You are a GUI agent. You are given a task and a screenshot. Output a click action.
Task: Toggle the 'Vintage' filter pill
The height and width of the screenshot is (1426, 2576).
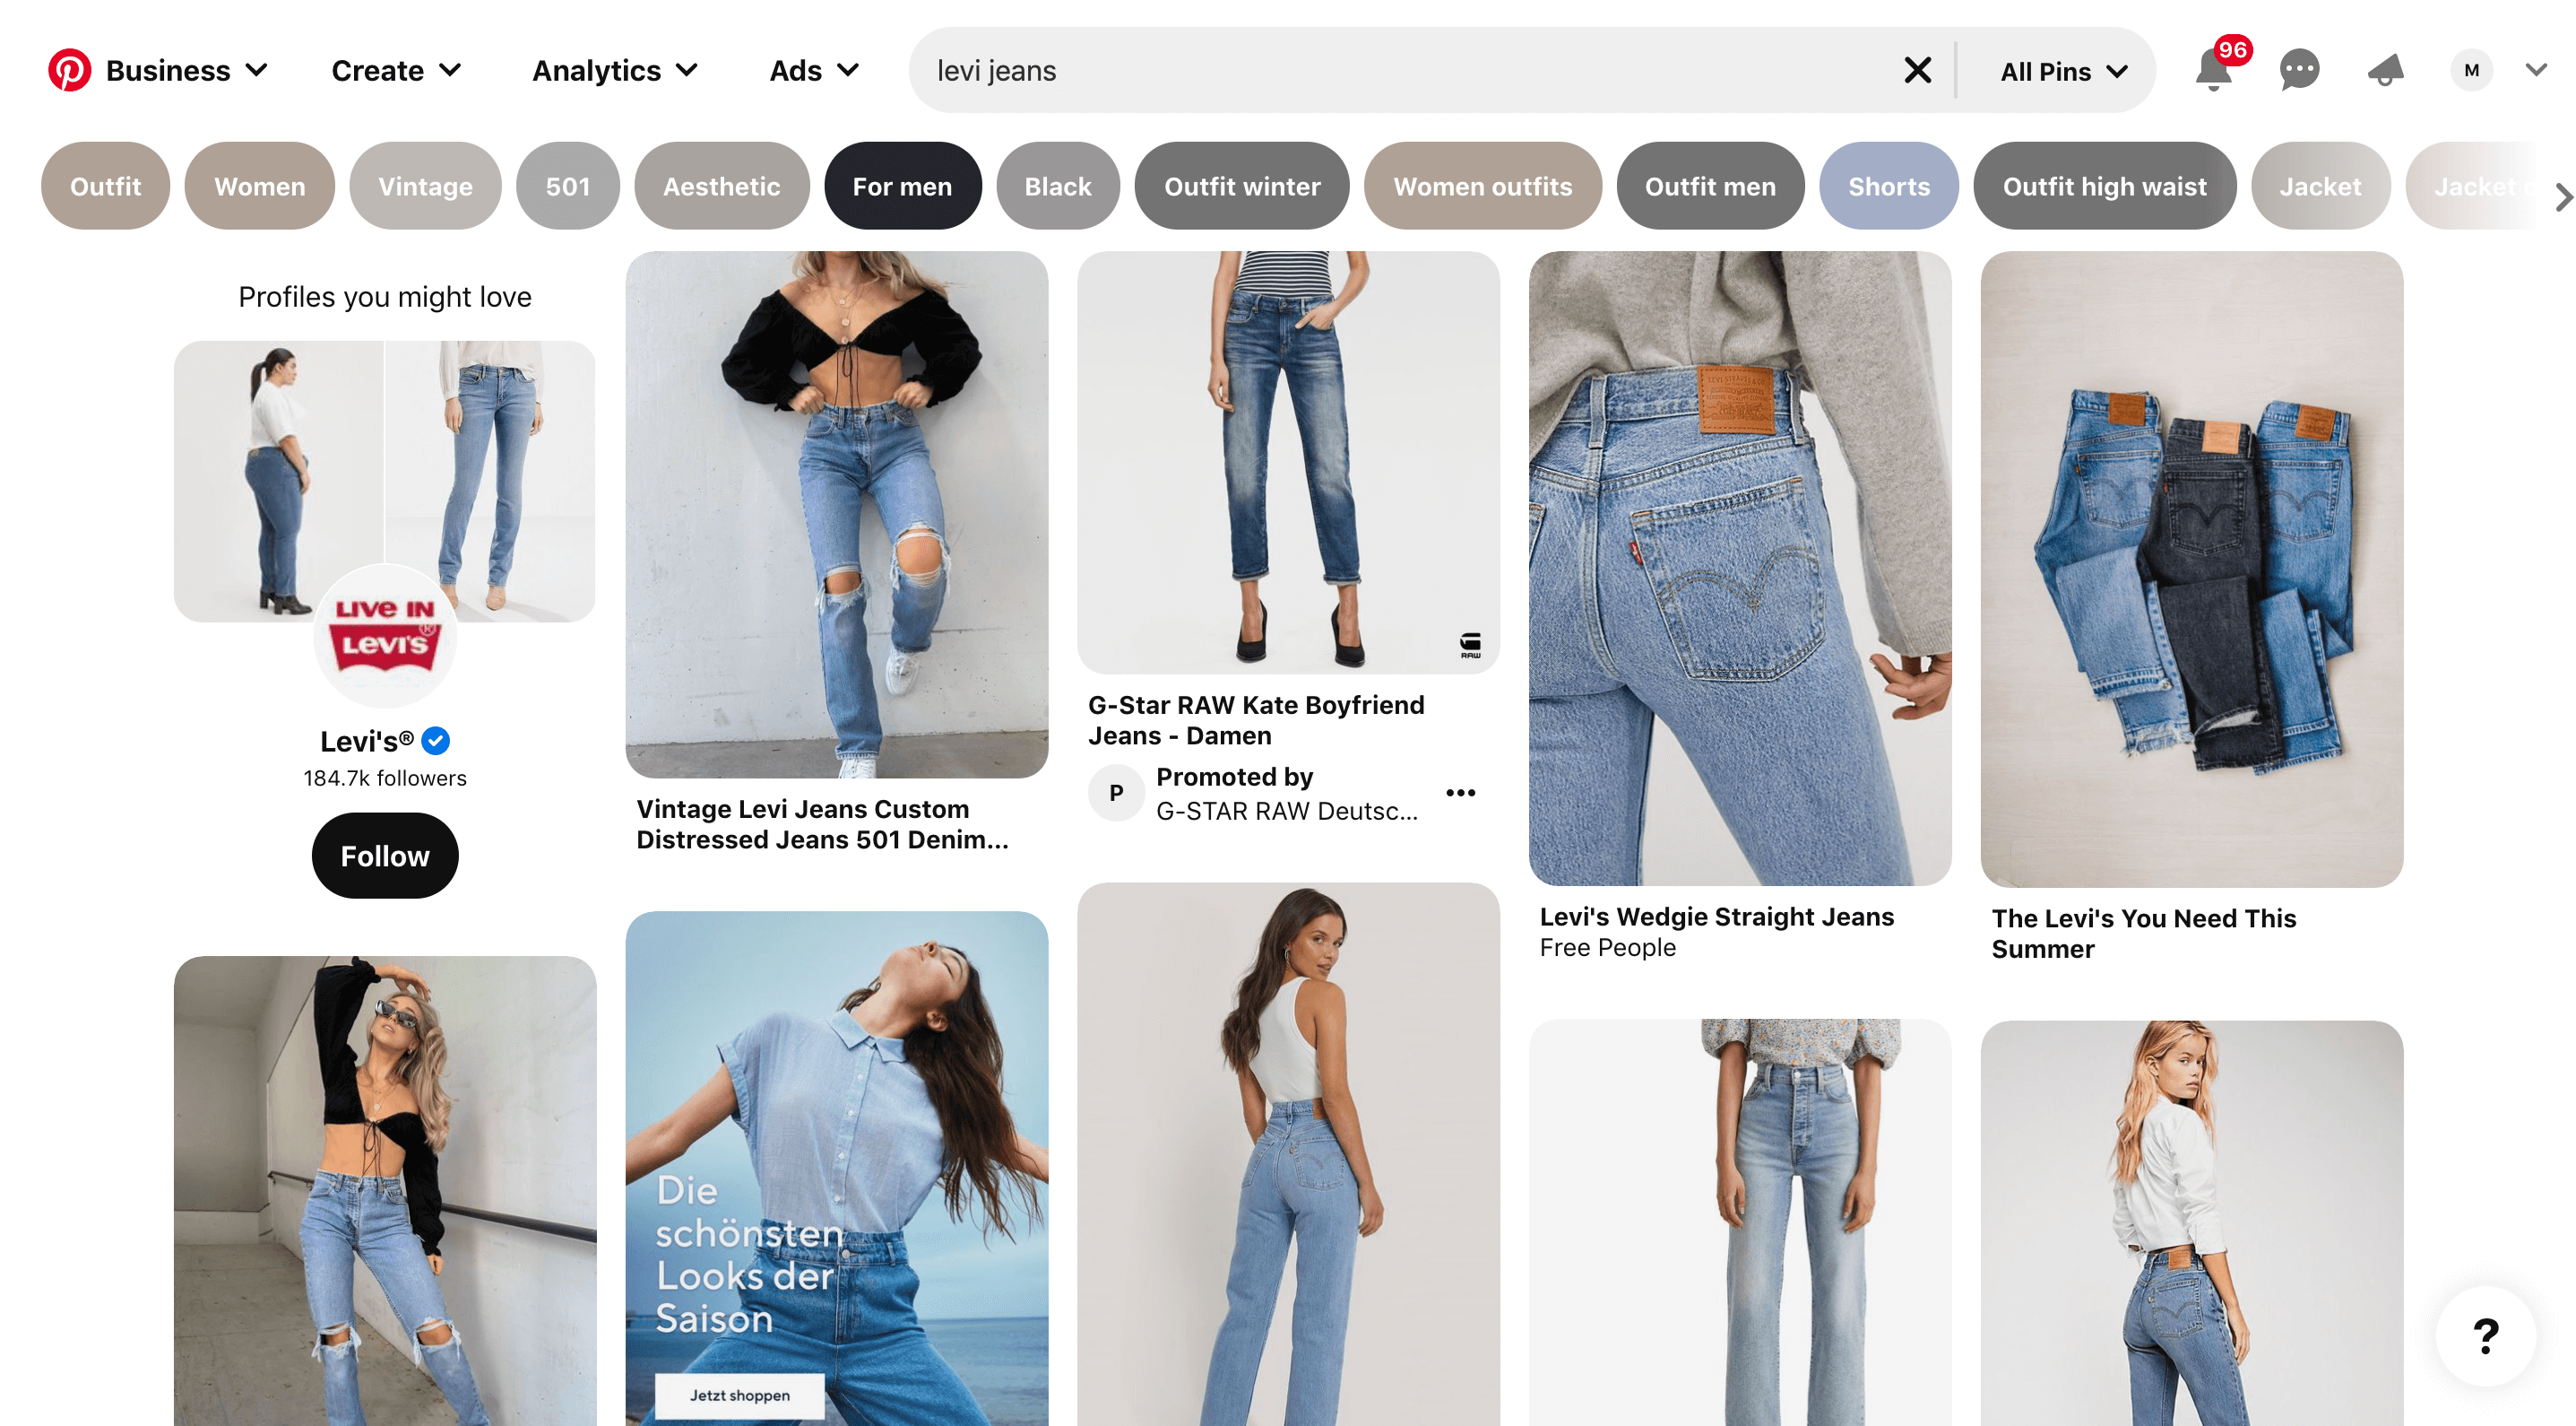point(425,185)
